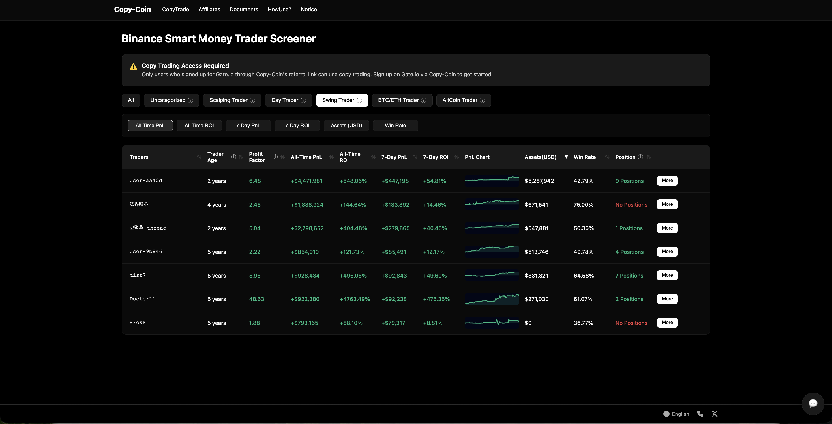This screenshot has height=424, width=832.
Task: Click trader name mist7
Action: [138, 275]
